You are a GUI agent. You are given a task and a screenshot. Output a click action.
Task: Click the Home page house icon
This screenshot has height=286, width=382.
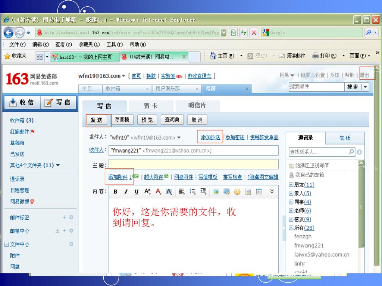coord(213,56)
